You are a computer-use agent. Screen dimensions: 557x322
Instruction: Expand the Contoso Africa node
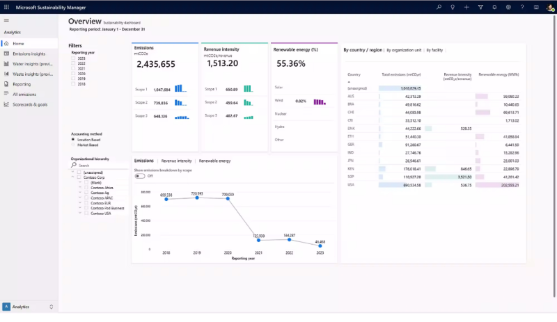point(80,188)
